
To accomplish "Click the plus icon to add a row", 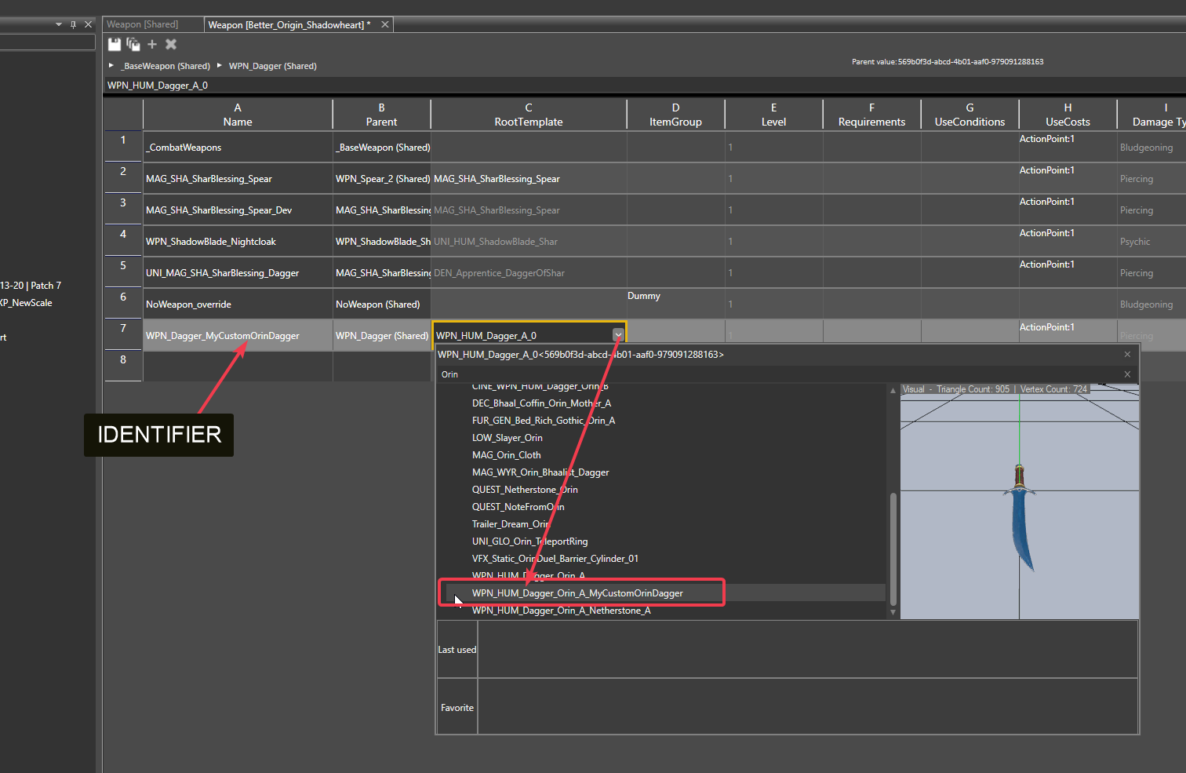I will click(152, 45).
